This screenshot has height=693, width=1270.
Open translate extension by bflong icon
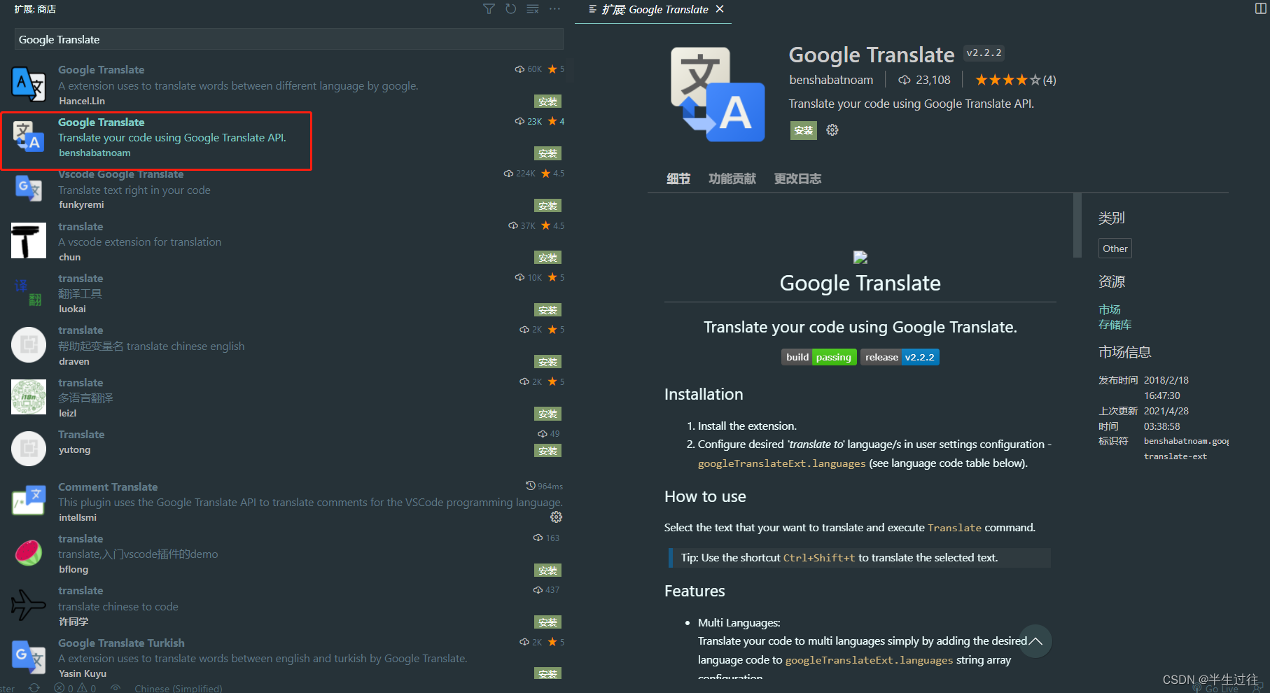pyautogui.click(x=29, y=553)
